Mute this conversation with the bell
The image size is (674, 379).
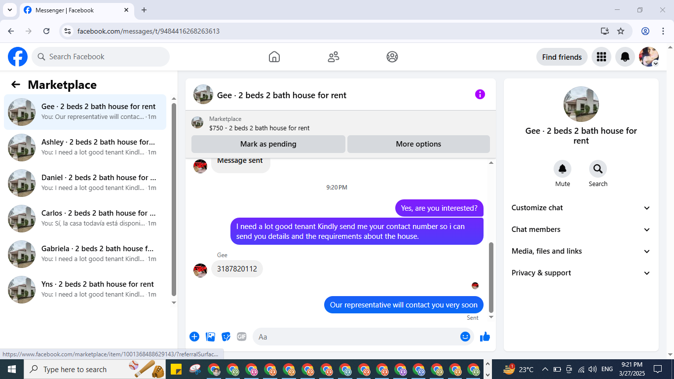tap(562, 169)
